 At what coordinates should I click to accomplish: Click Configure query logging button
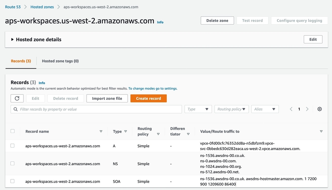click(299, 21)
